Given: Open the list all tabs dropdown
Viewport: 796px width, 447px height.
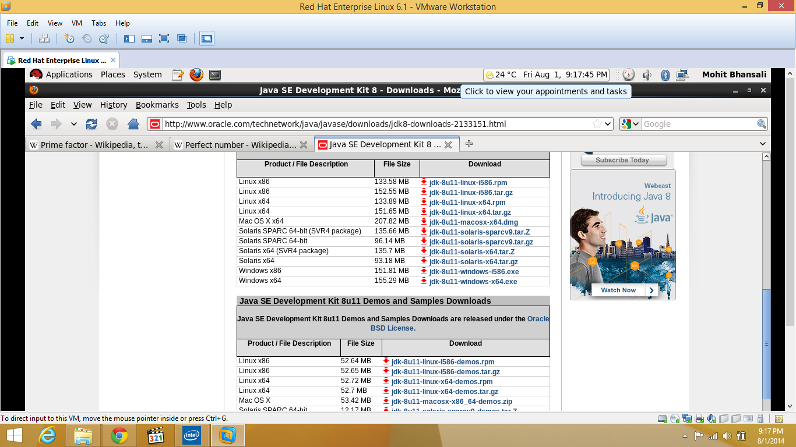Looking at the screenshot, I should click(763, 144).
